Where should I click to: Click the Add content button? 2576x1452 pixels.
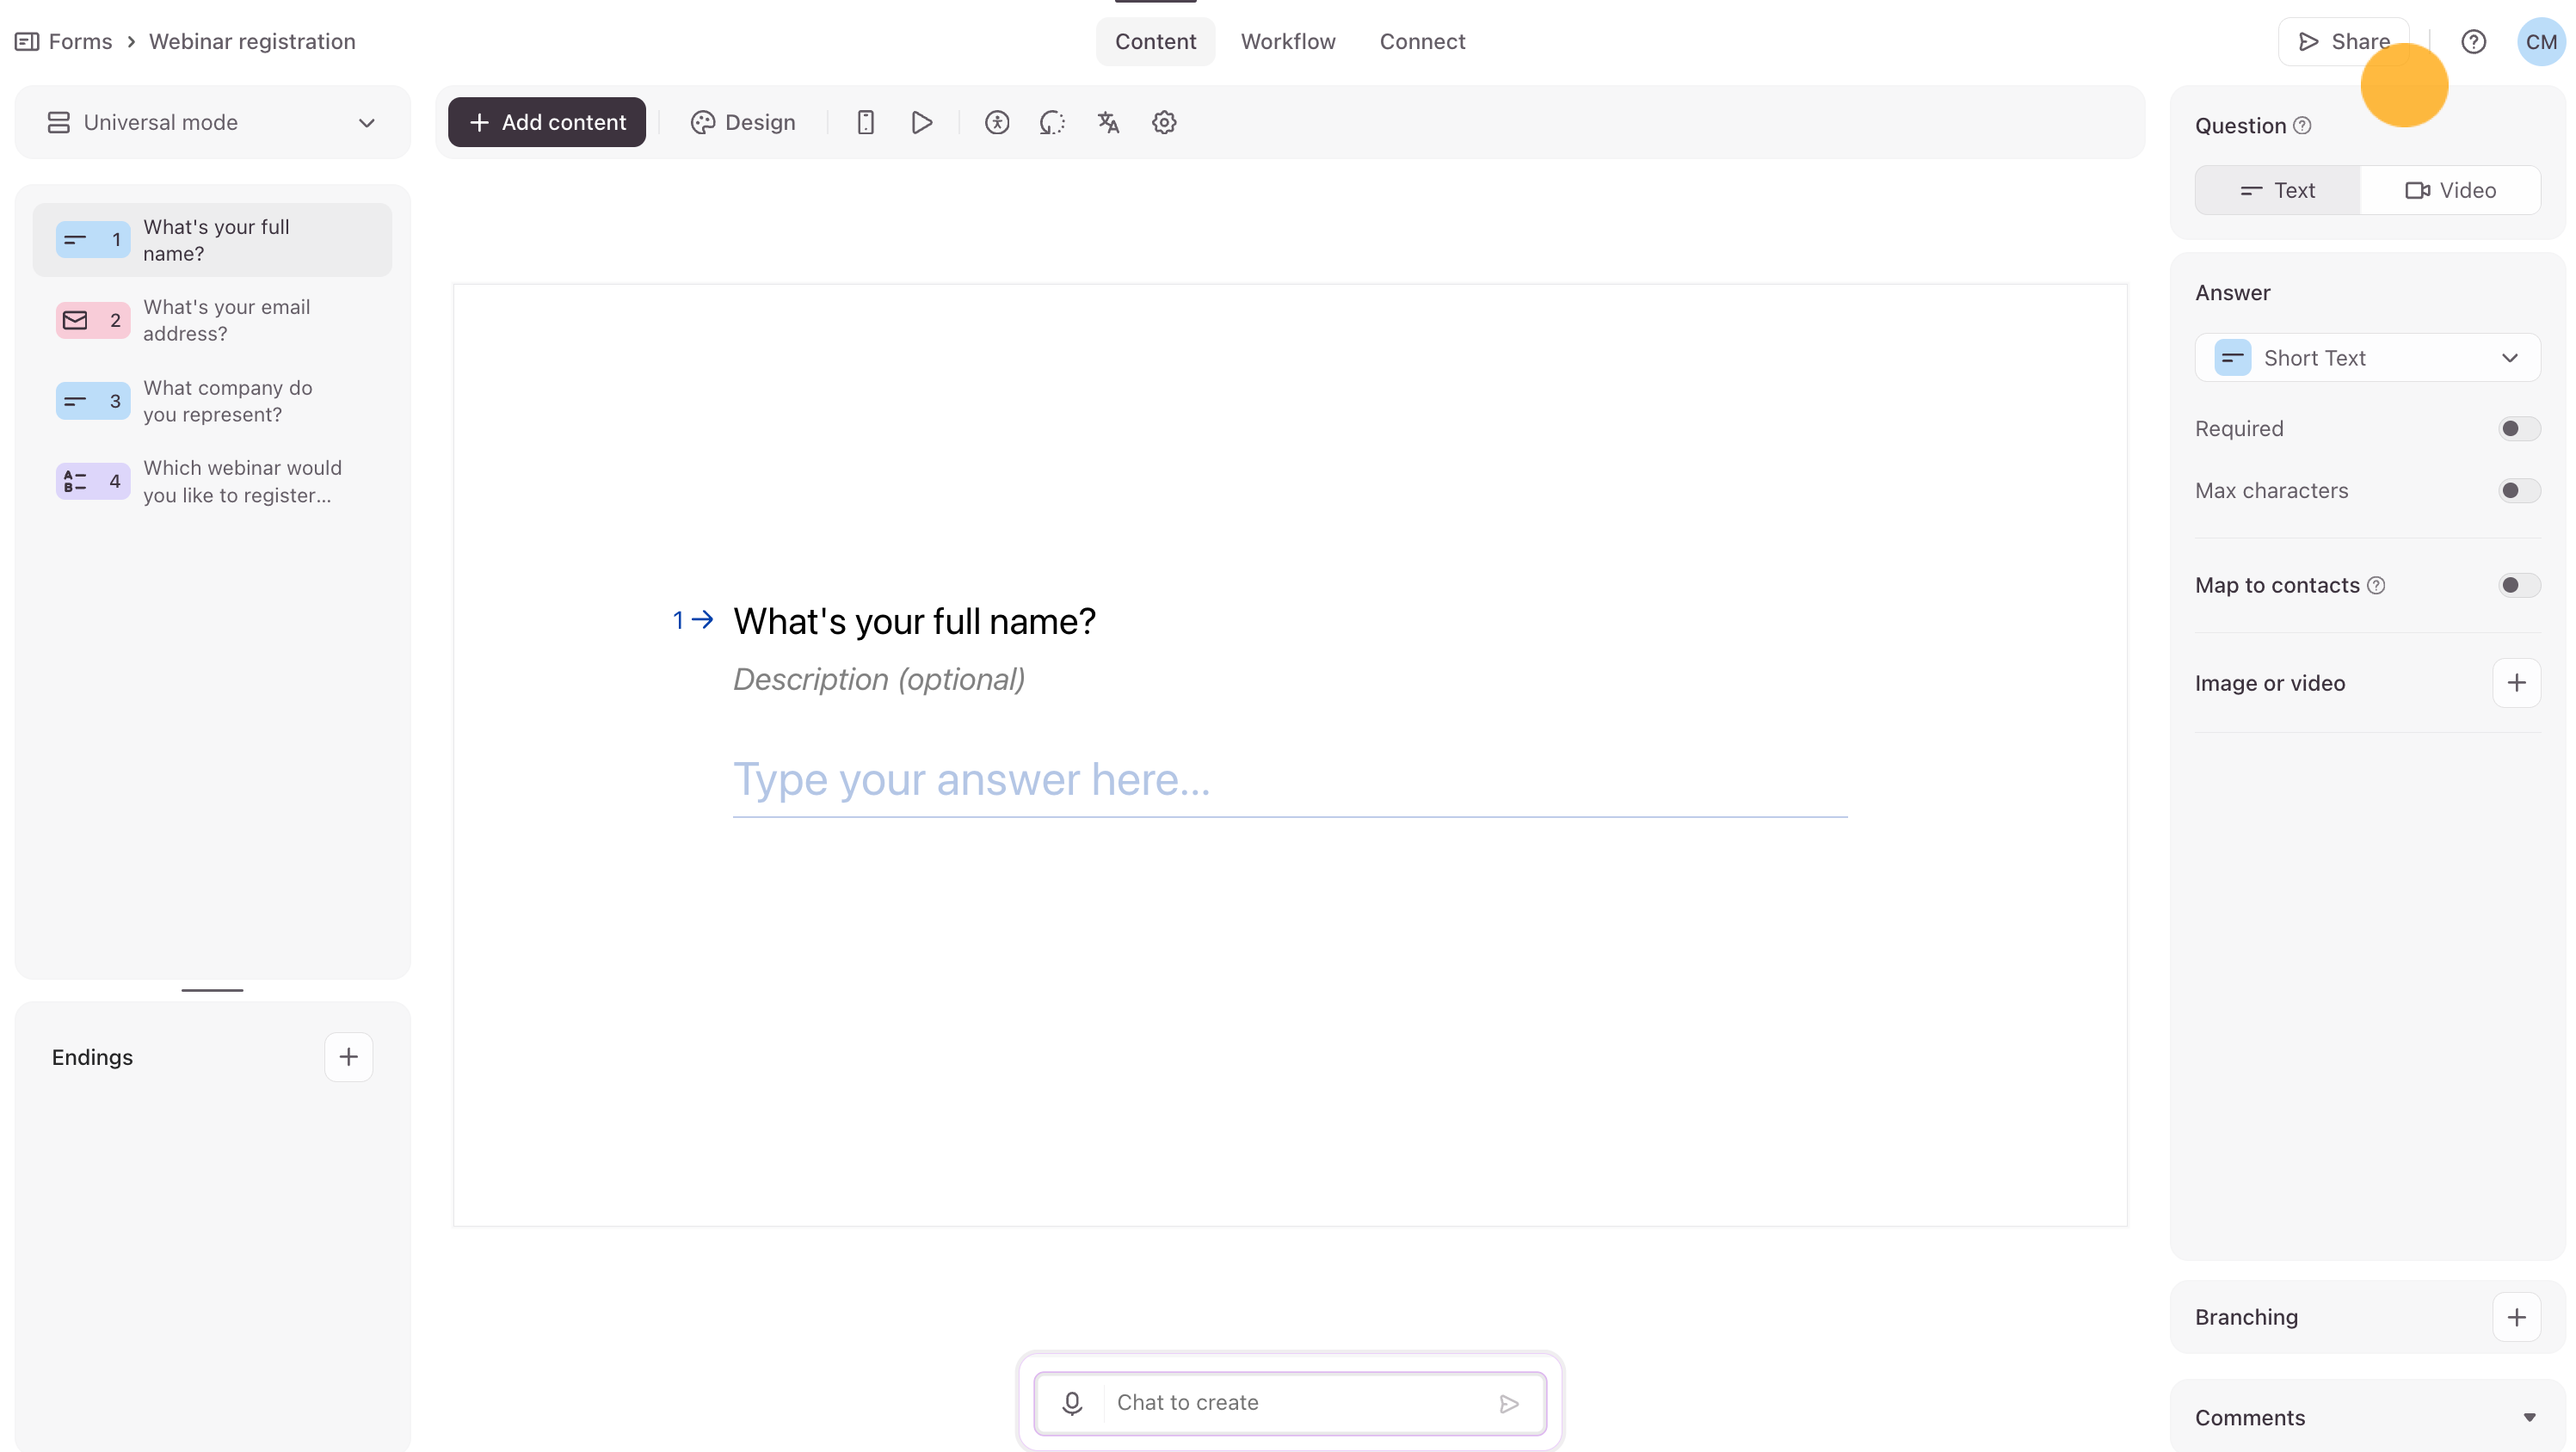point(547,122)
